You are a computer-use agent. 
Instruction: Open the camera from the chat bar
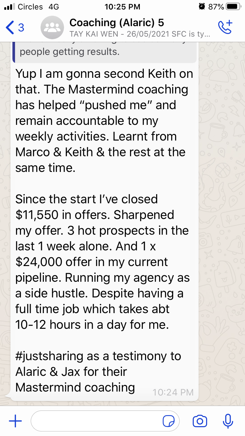pyautogui.click(x=200, y=421)
